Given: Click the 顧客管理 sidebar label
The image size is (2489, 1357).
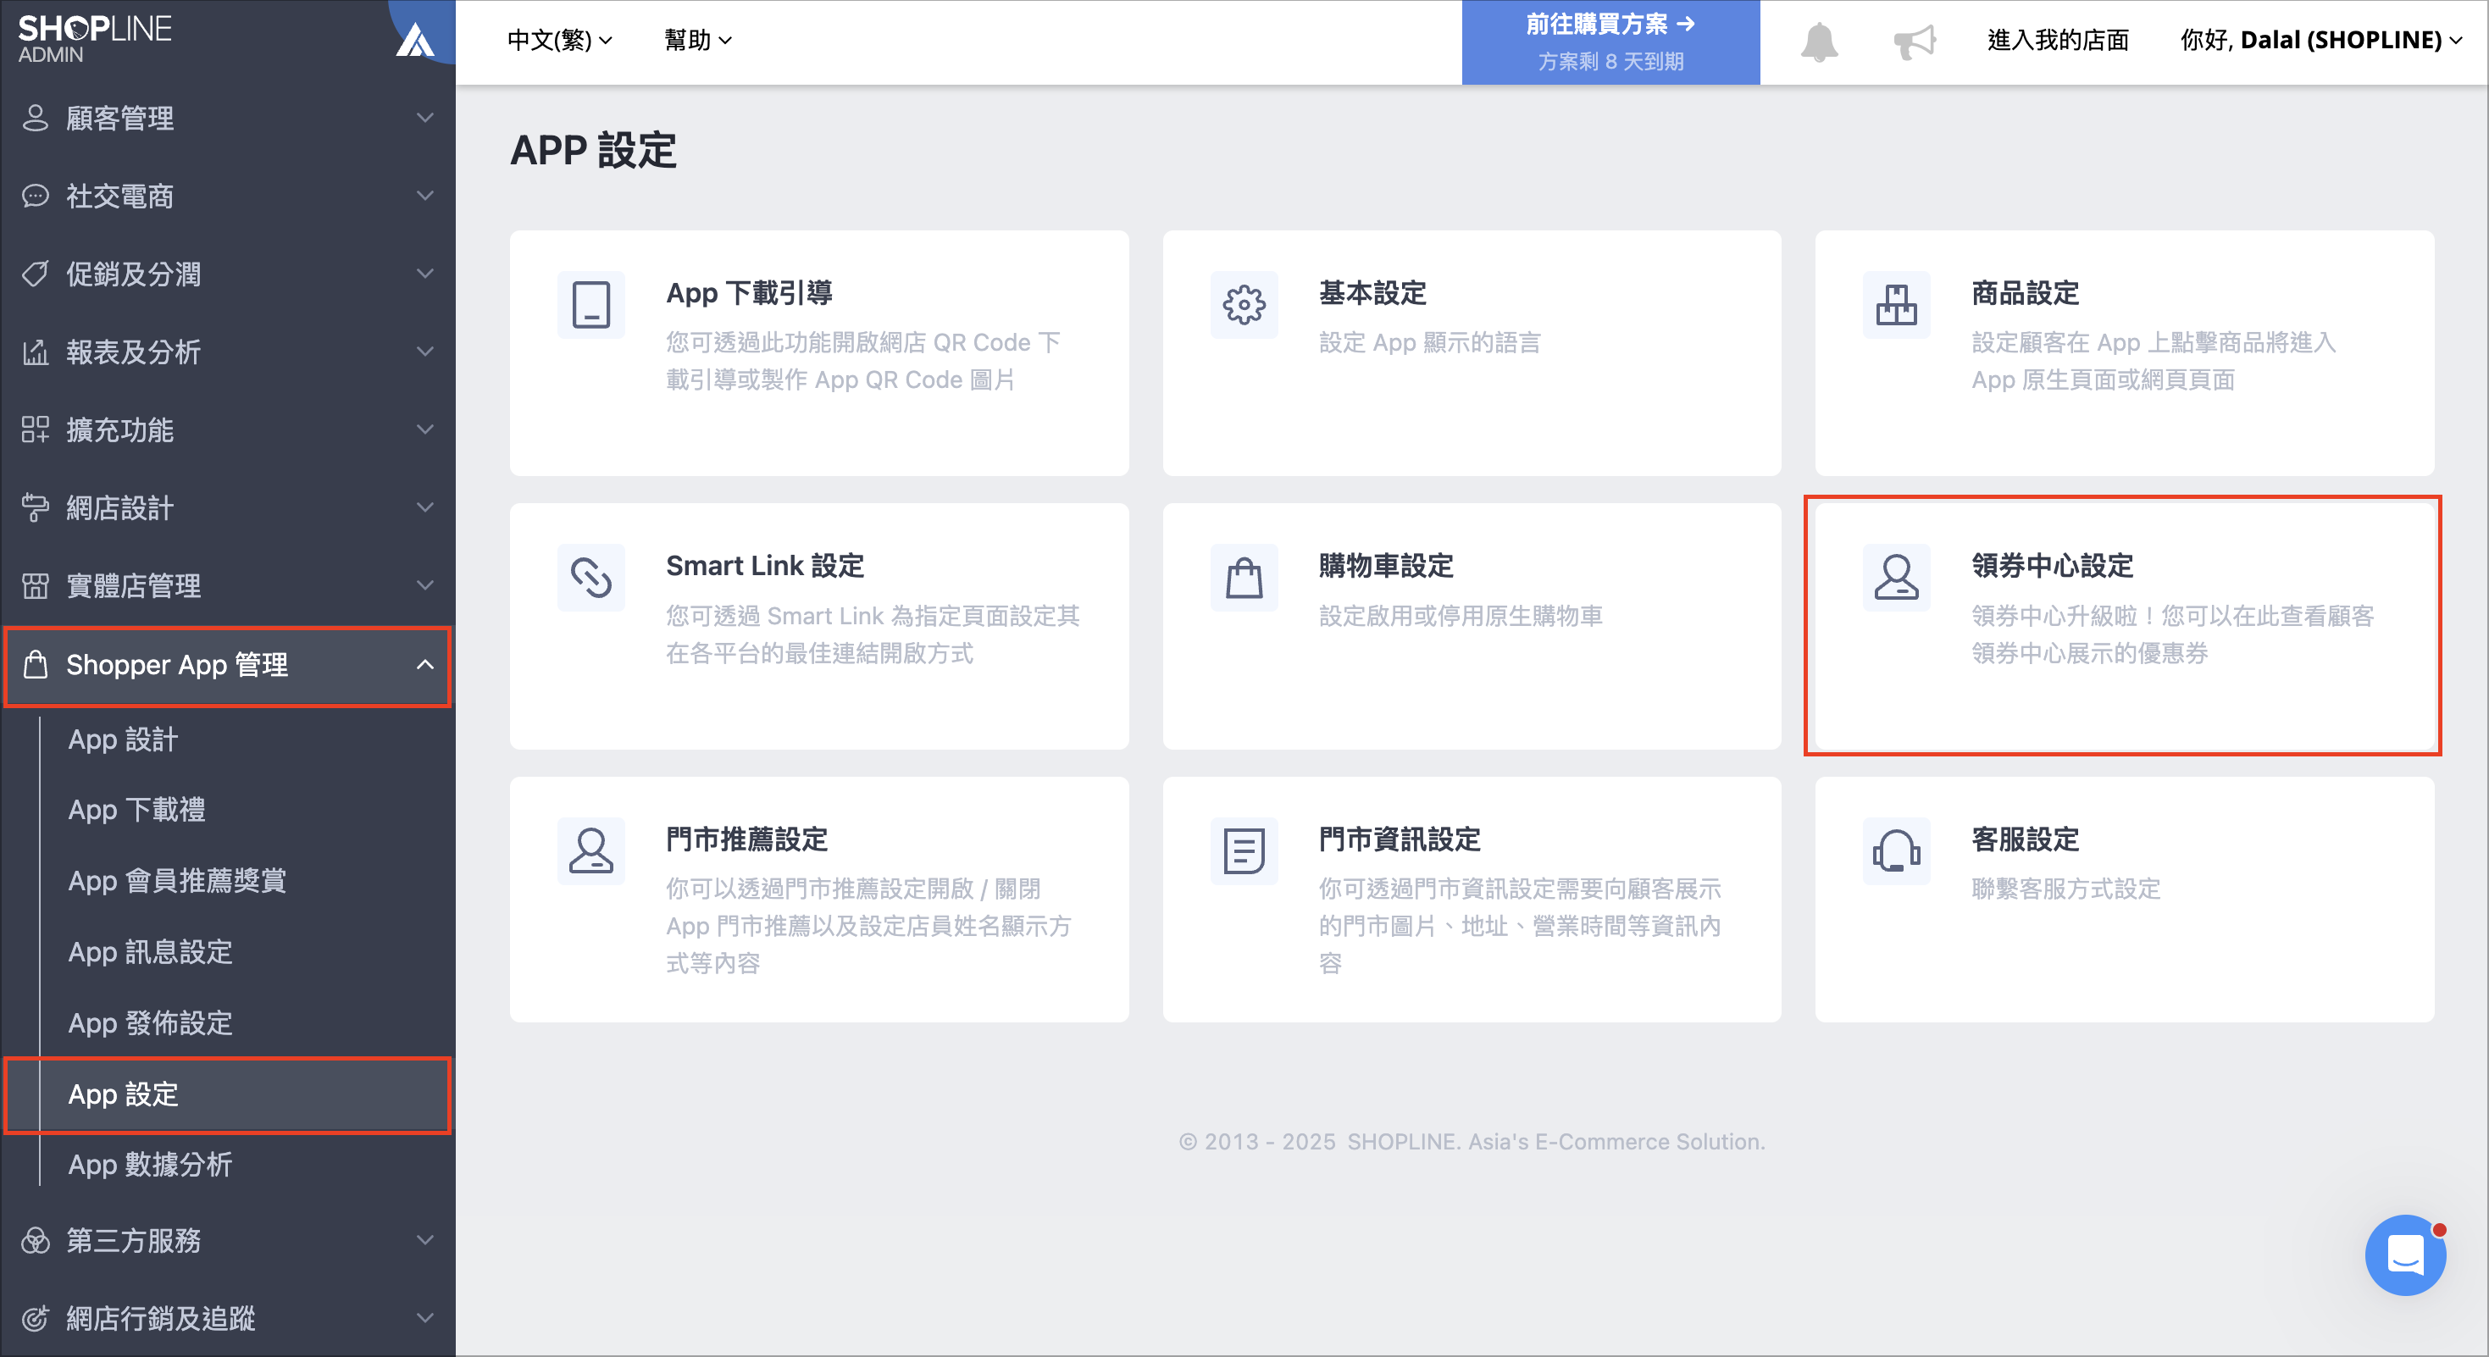Looking at the screenshot, I should tap(119, 119).
